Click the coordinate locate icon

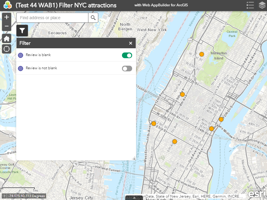pyautogui.click(x=4, y=196)
